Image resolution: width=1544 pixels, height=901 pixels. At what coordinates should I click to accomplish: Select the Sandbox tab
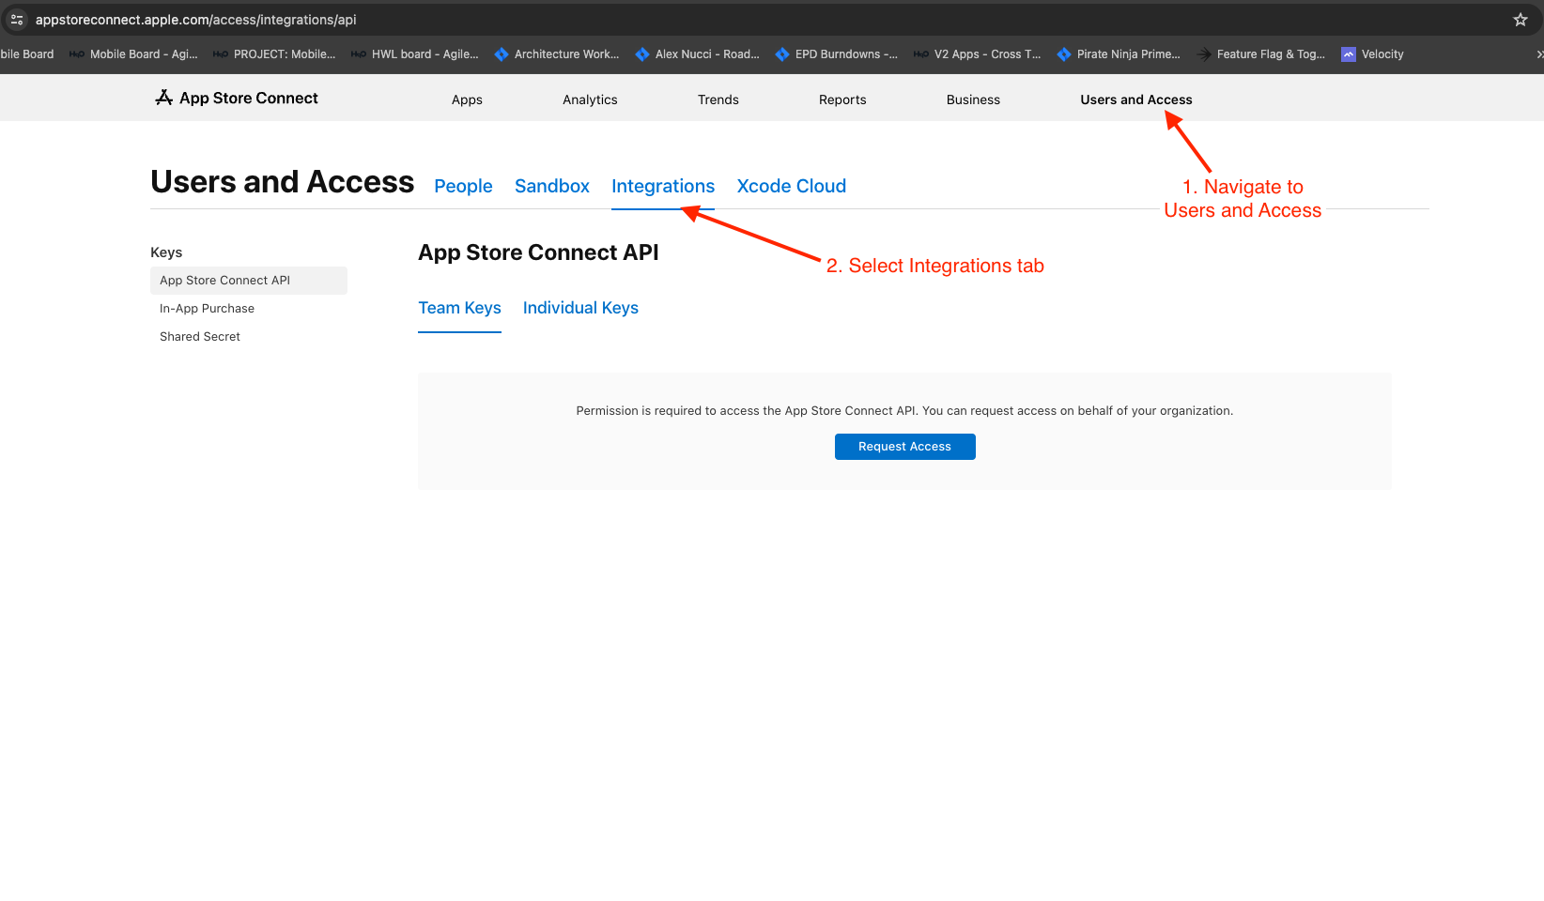coord(551,186)
